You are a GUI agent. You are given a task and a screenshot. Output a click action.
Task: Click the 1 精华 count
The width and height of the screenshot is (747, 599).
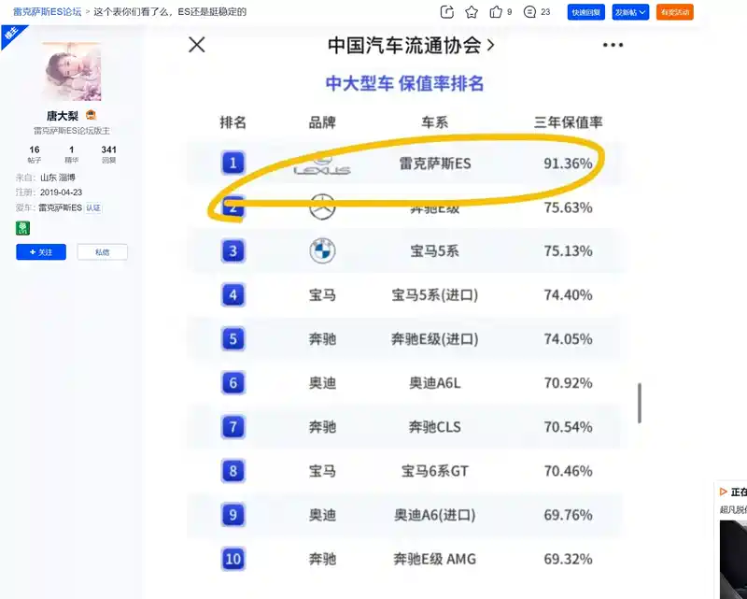click(x=72, y=154)
